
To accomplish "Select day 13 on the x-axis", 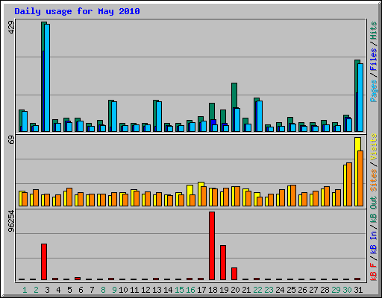I will pyautogui.click(x=157, y=290).
